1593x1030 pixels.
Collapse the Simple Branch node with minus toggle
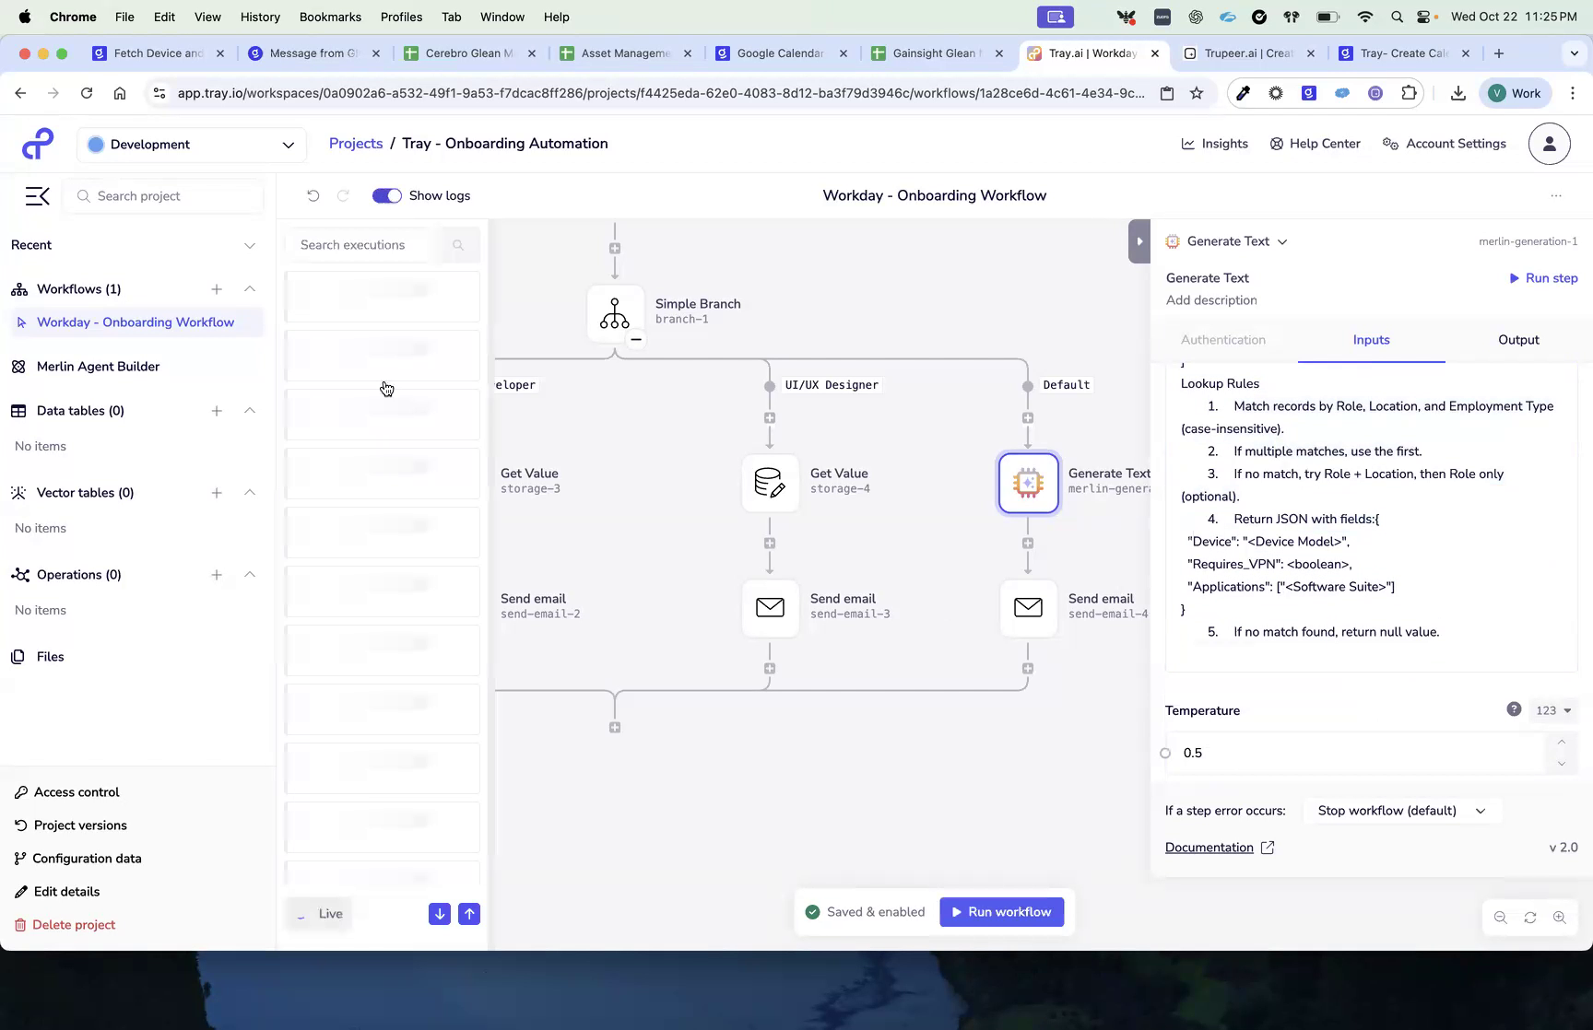click(x=636, y=340)
